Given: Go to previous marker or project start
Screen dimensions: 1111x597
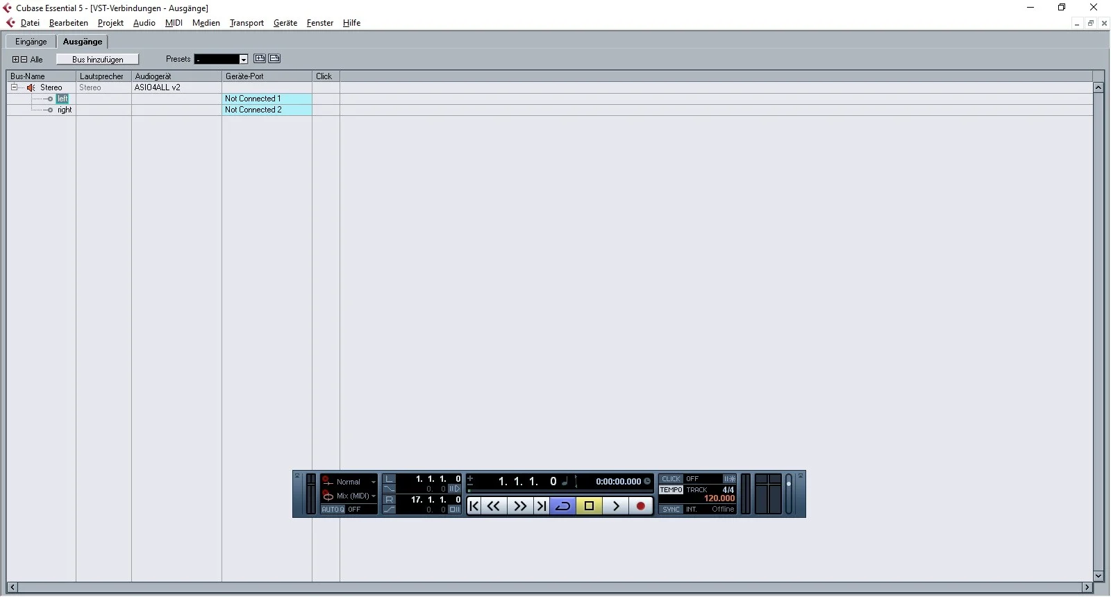Looking at the screenshot, I should point(474,506).
